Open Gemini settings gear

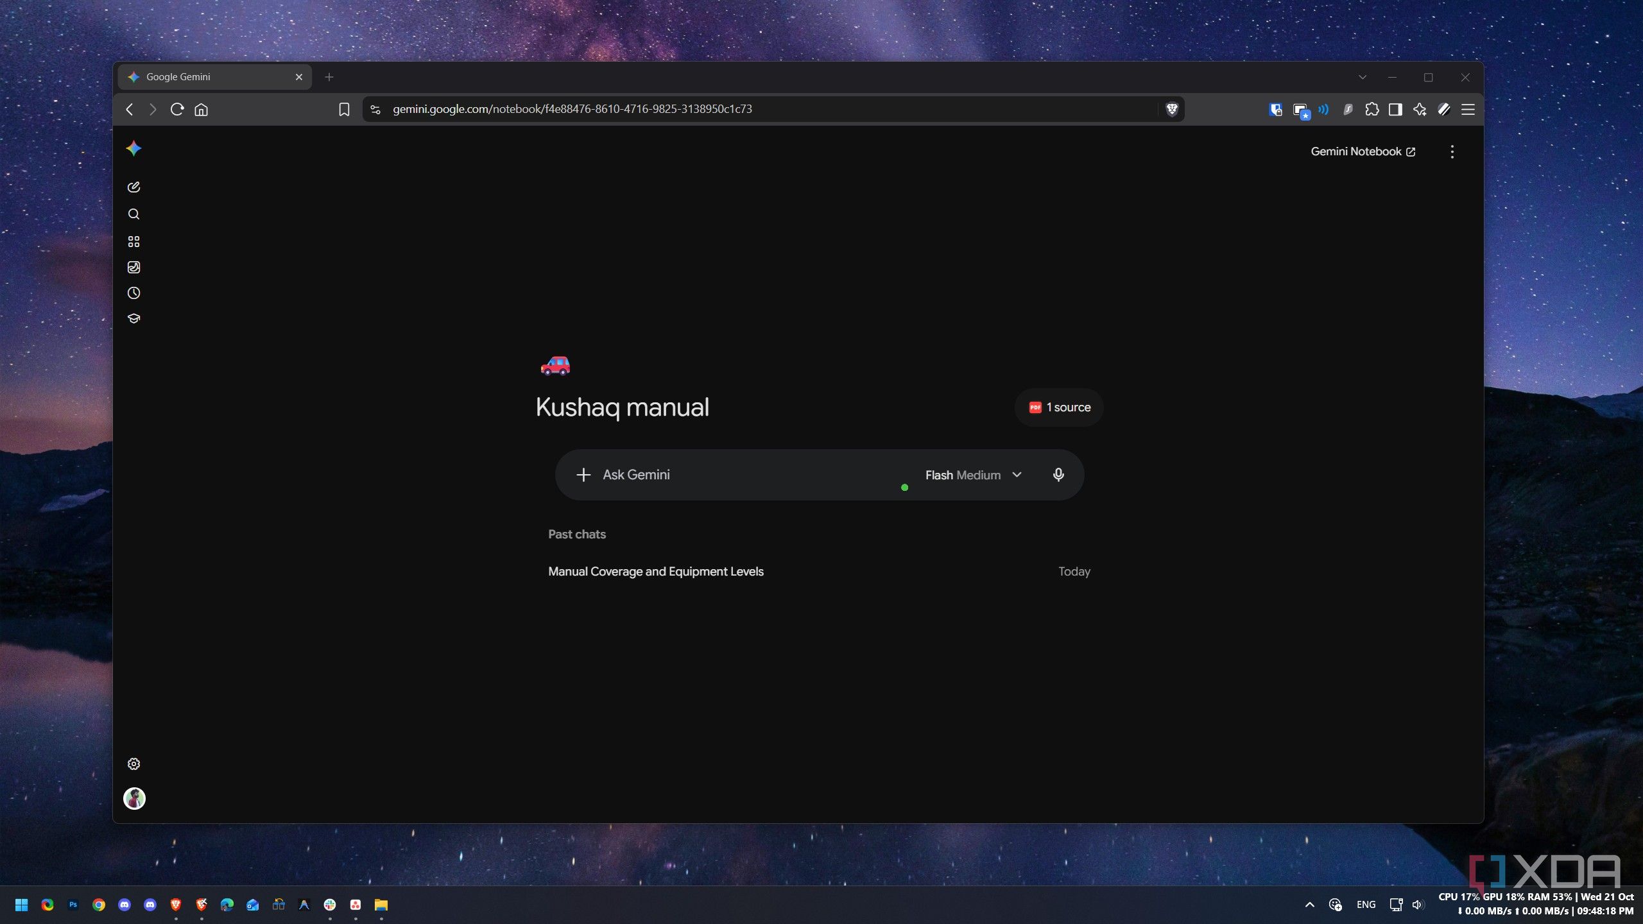133,764
